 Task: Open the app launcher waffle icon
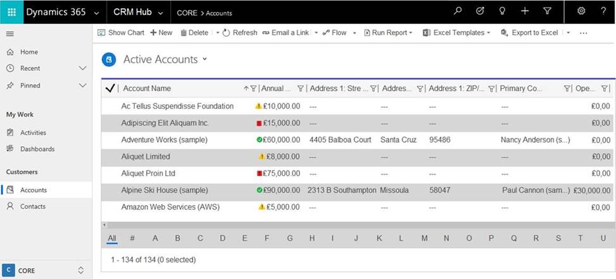point(11,12)
